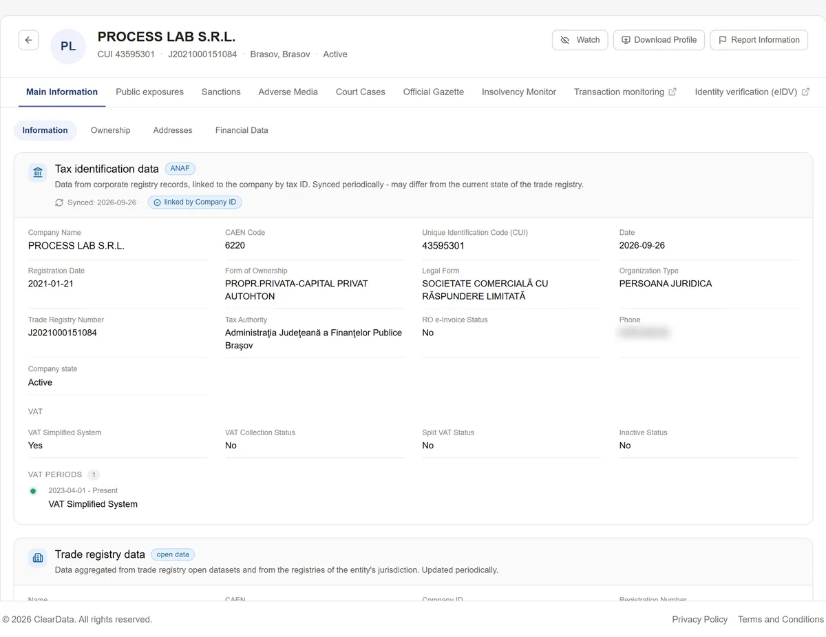Open the Official Gazette tab
826x637 pixels.
[x=434, y=92]
